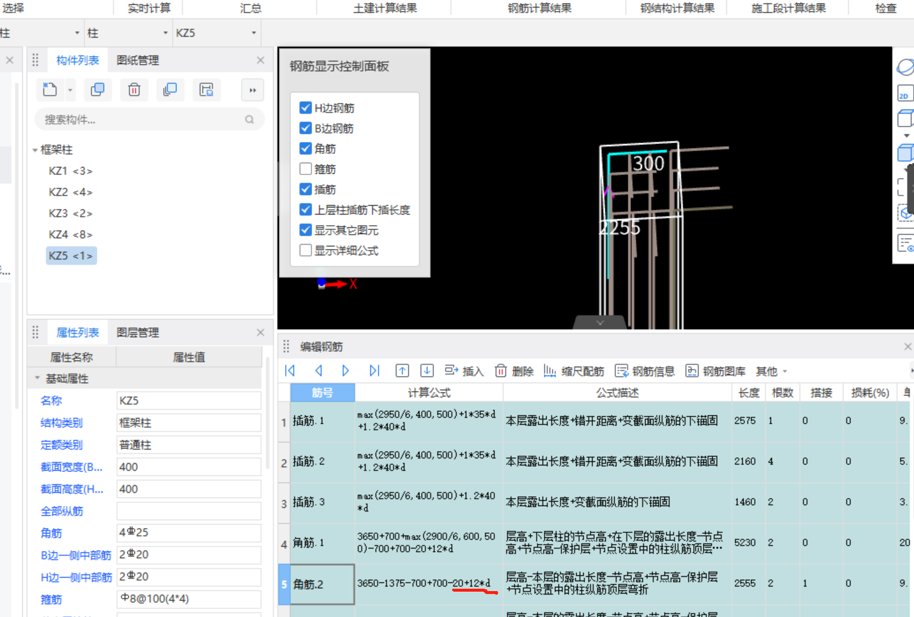Collapse the 3D view bottom chevron

tap(600, 323)
